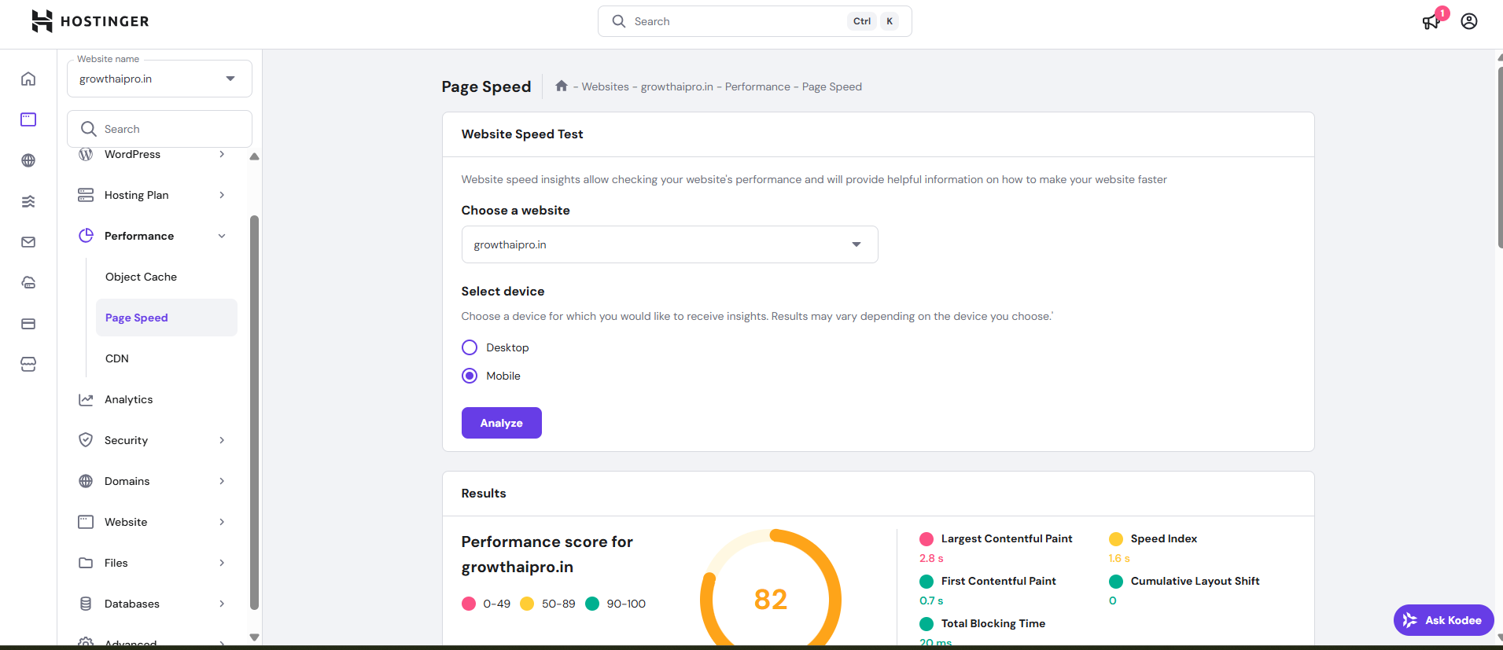
Task: Click the red 0-49 legend swatch
Action: [469, 604]
